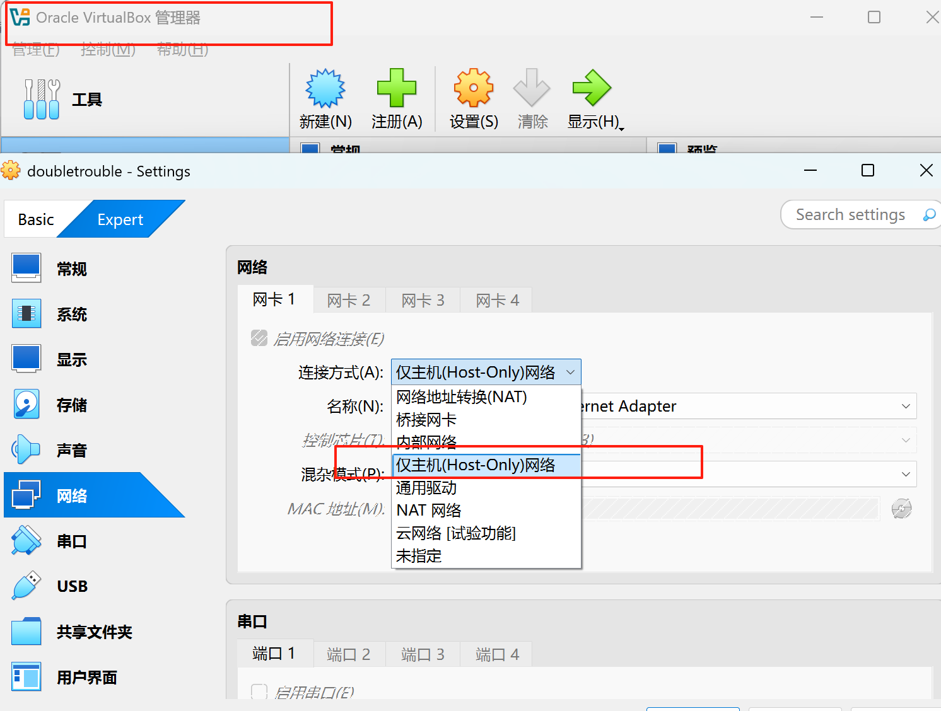Image resolution: width=941 pixels, height=711 pixels.
Task: Toggle Enable Serial Port (启用串口) checkbox
Action: [x=259, y=692]
